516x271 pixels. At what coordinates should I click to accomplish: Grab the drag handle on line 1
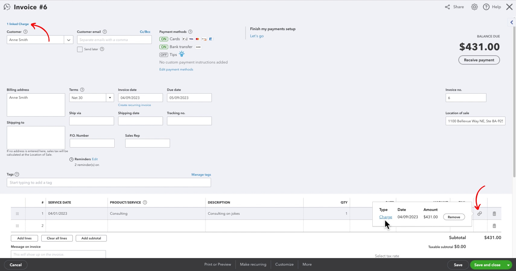[17, 213]
